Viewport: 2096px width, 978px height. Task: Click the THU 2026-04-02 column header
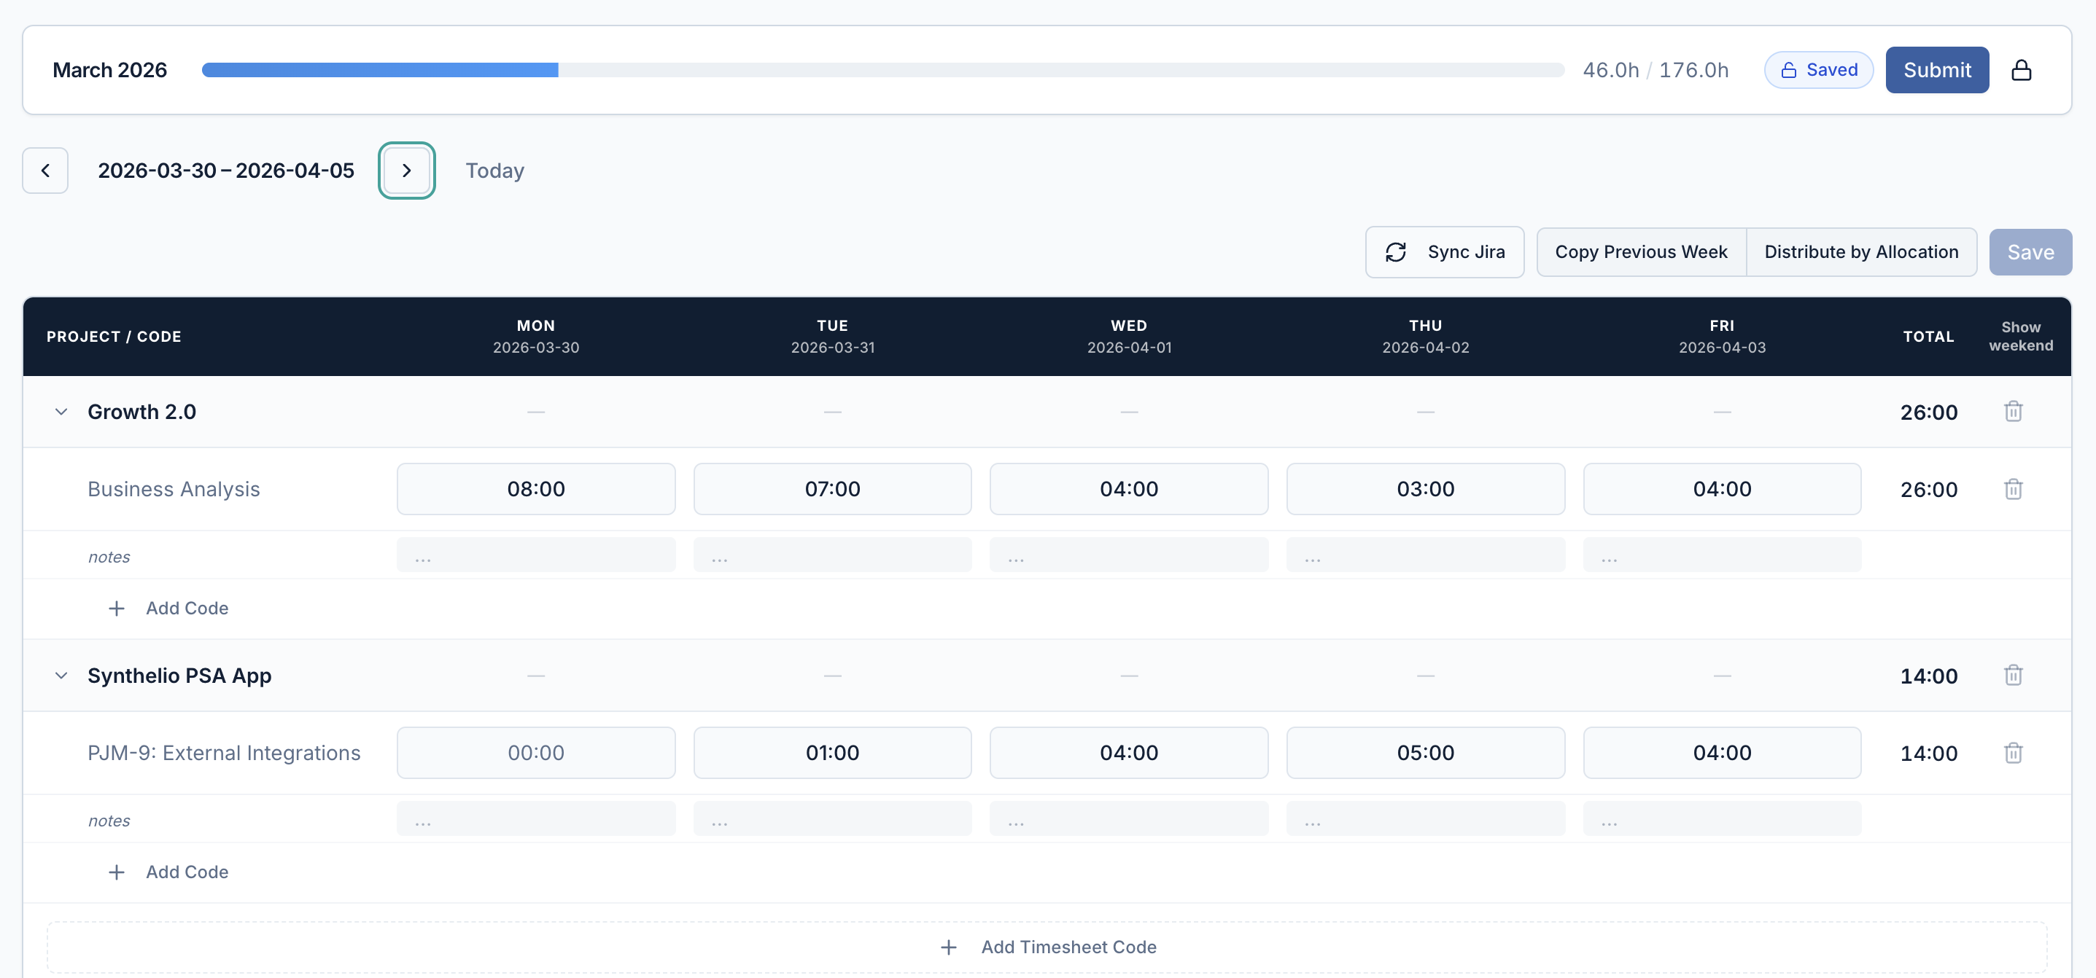tap(1425, 336)
